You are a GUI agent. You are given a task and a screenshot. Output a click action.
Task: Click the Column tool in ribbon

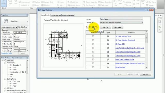23,5
